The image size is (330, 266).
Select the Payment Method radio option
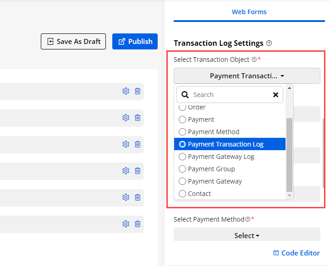(182, 132)
